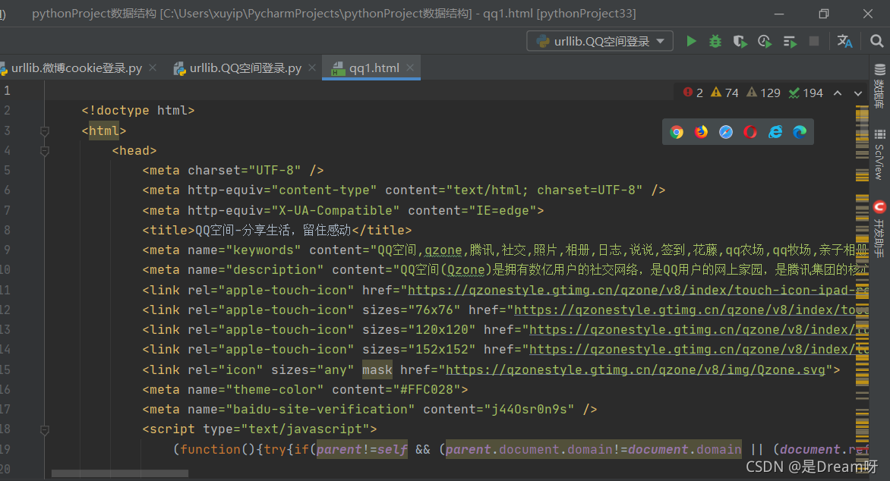
Task: Click the theme-color value #FFC028
Action: (426, 390)
